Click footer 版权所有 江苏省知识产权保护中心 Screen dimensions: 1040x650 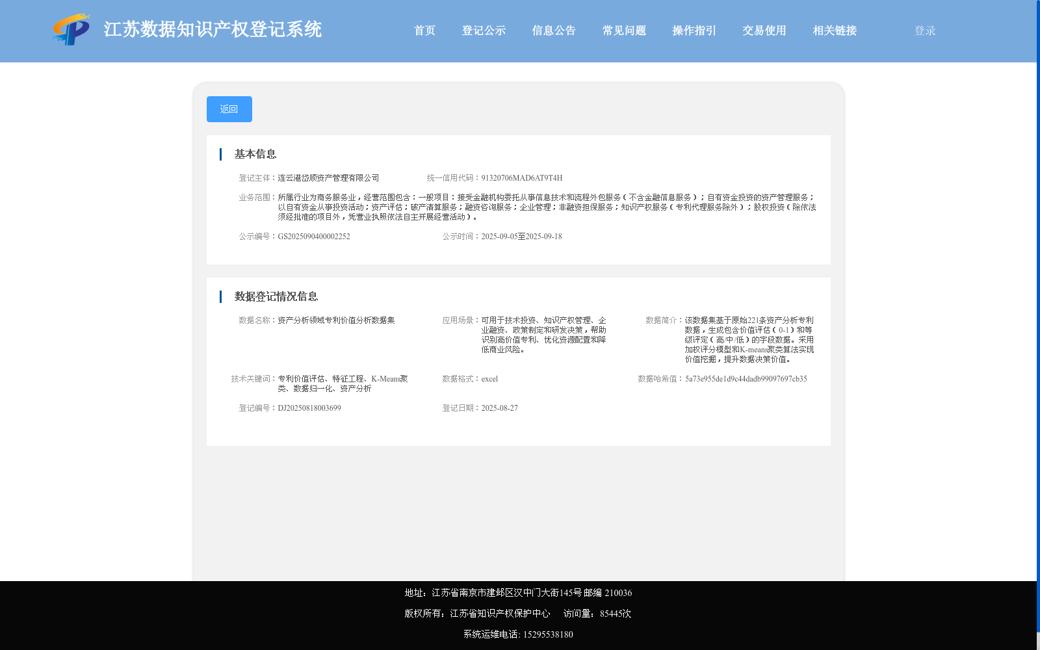point(477,614)
